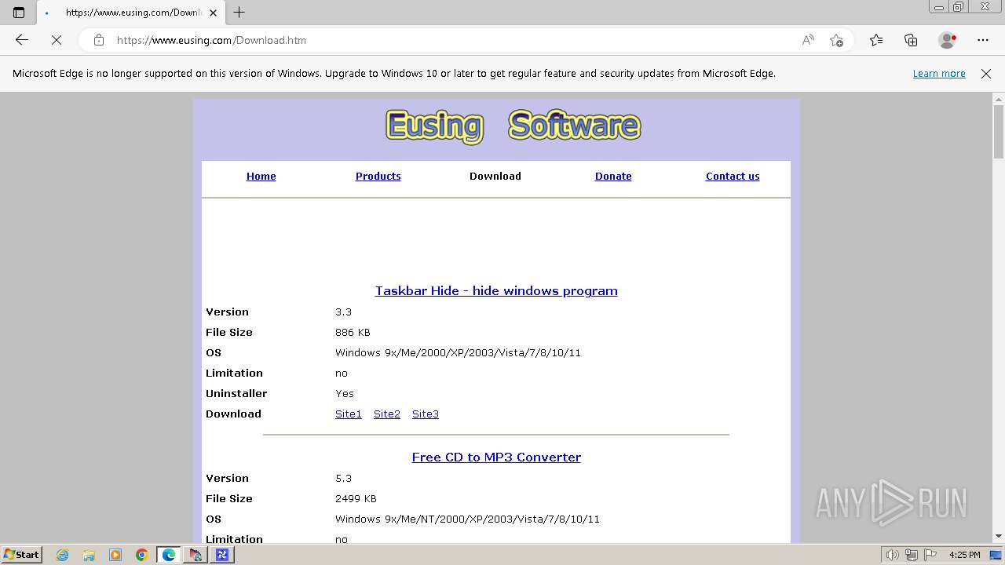Screen dimensions: 1005x565
Task: View site information lock icon
Action: [98, 40]
